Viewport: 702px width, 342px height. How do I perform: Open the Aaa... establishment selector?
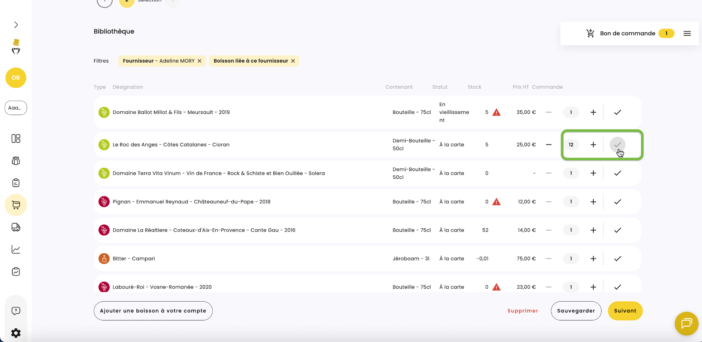coord(16,108)
